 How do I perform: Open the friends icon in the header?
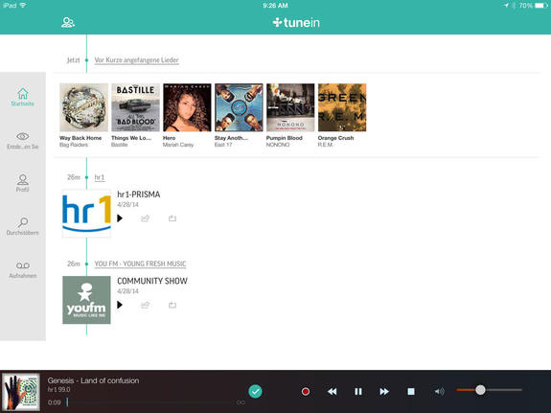point(67,22)
